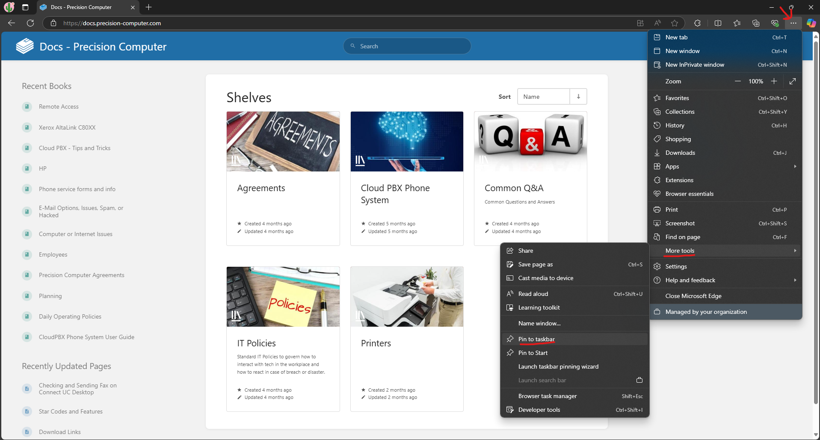
Task: Open the IT Policies shelf thumbnail
Action: click(x=283, y=297)
